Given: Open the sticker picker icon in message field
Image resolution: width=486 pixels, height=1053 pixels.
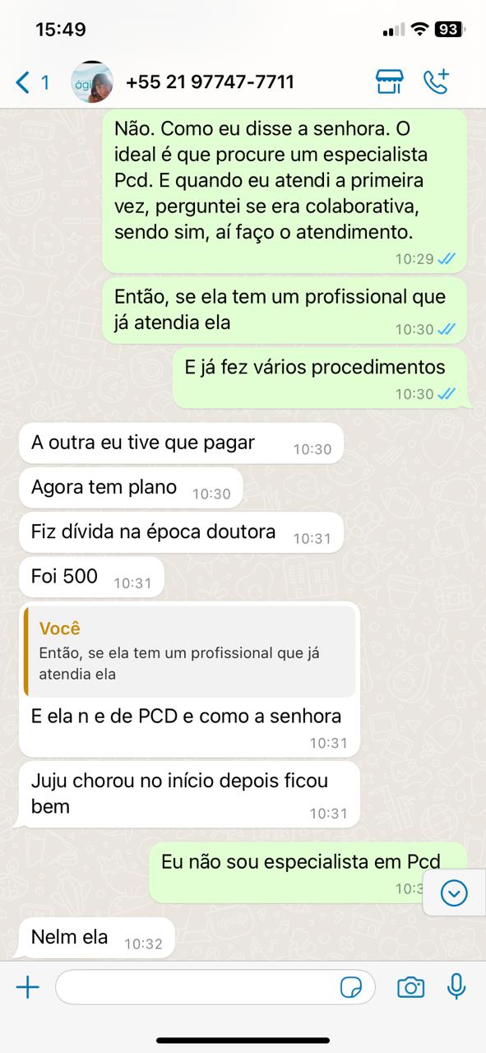Looking at the screenshot, I should pos(352,987).
